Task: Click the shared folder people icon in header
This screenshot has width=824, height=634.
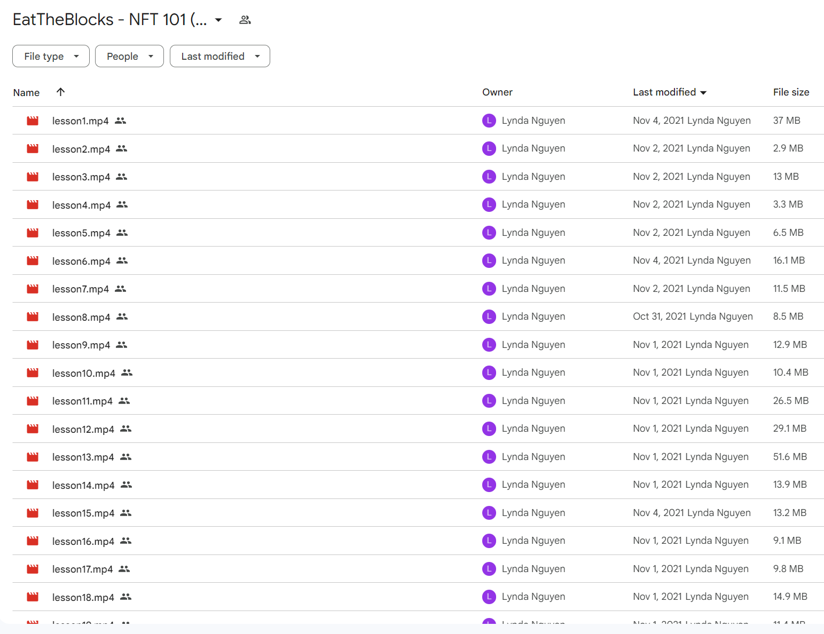Action: 245,20
